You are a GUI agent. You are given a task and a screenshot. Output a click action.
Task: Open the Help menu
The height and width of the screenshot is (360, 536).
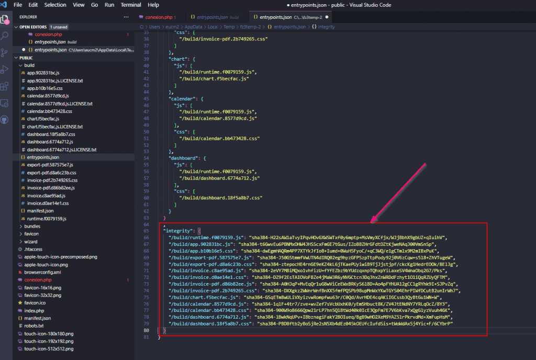[x=153, y=5]
